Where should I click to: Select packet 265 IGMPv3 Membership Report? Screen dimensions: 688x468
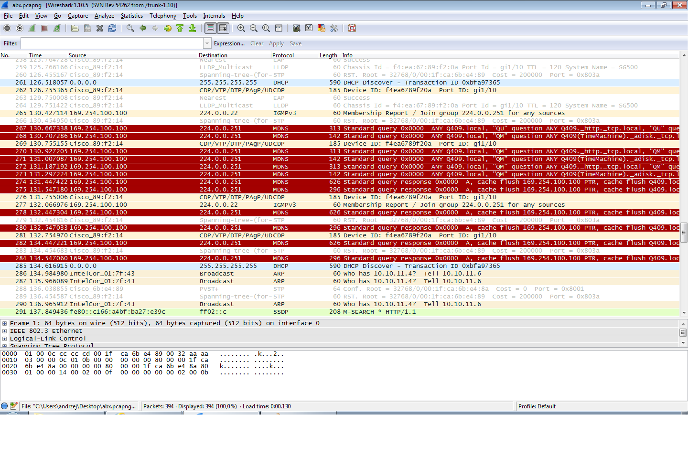tap(340, 113)
